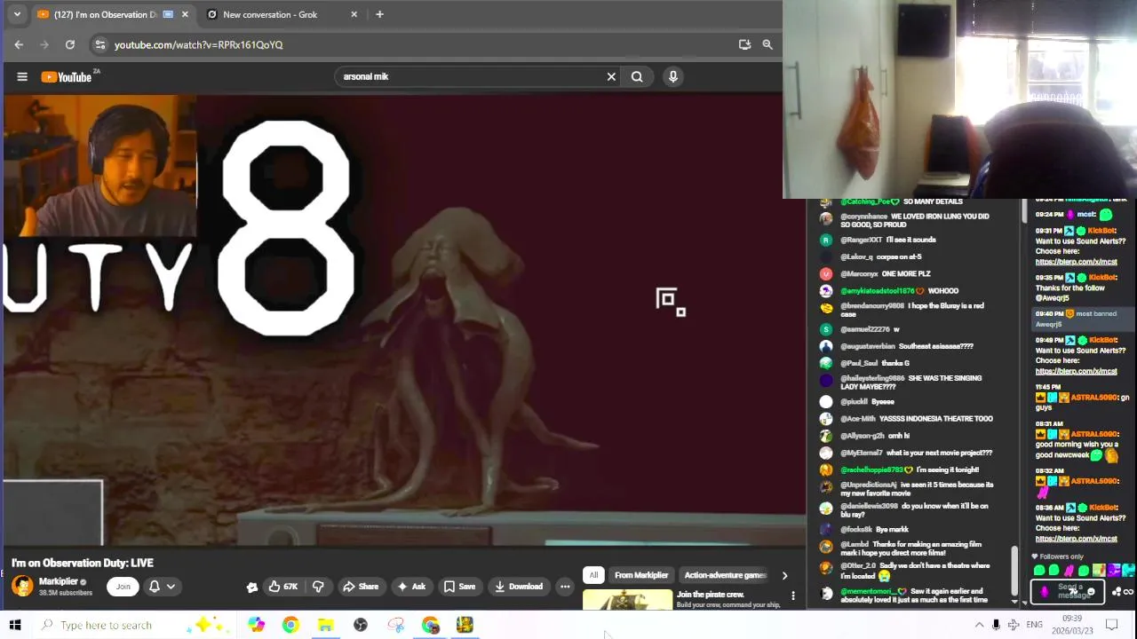Share the video
The height and width of the screenshot is (639, 1137).
[x=361, y=586]
